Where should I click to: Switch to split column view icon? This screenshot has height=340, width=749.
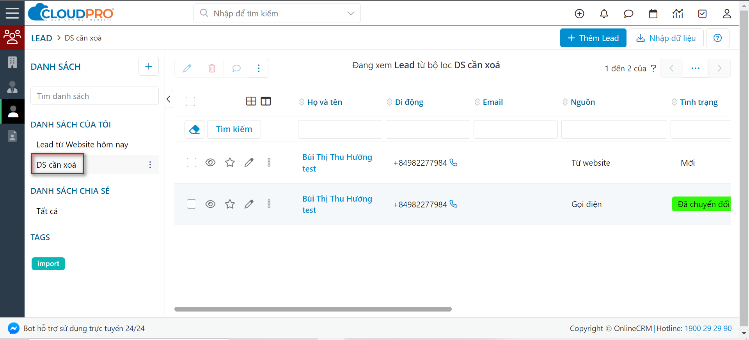[266, 101]
